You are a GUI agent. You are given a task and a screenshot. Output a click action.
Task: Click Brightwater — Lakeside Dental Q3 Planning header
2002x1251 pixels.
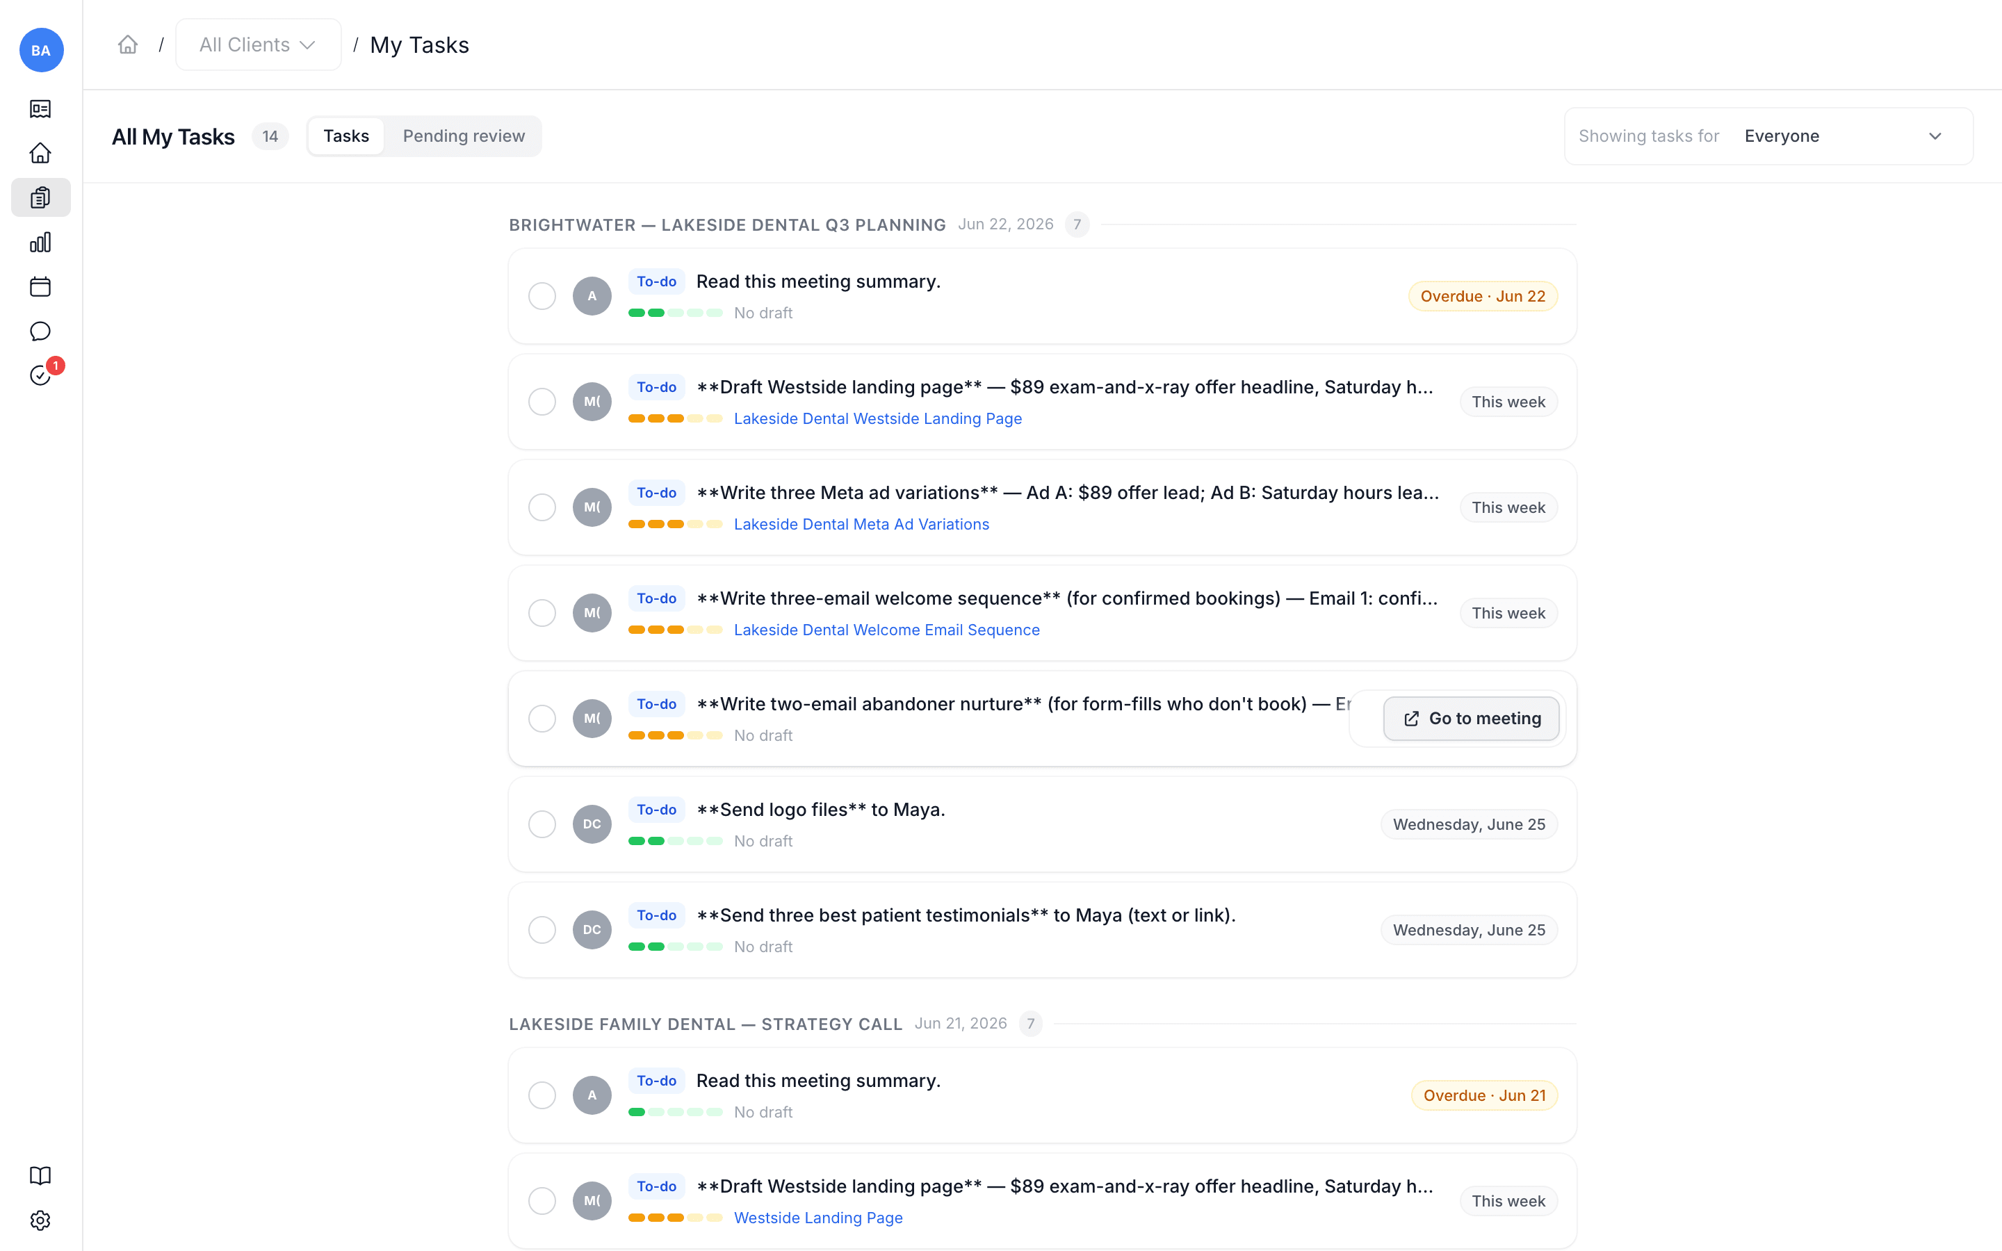click(727, 225)
